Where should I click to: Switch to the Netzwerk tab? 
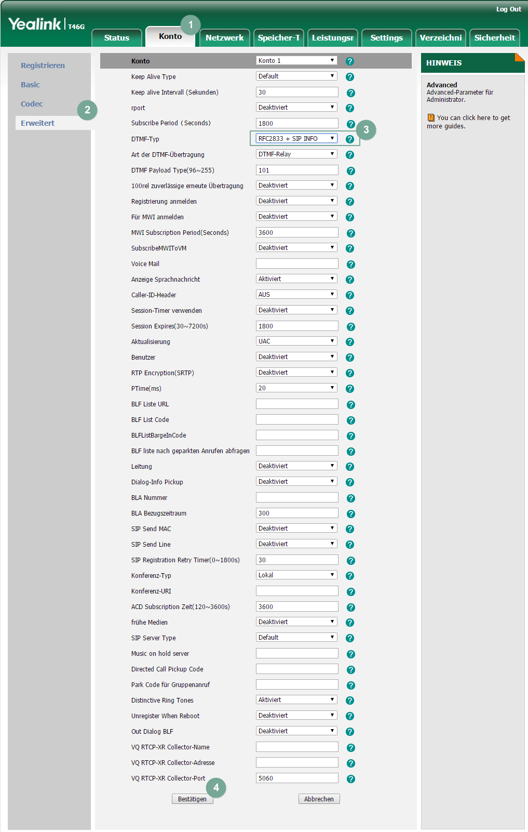224,38
